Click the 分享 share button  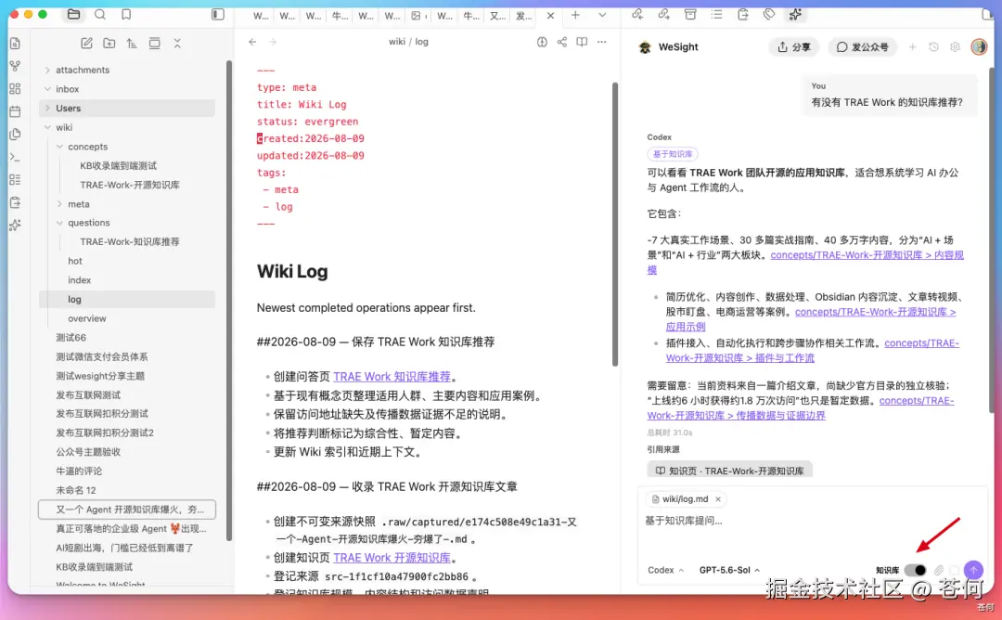793,46
